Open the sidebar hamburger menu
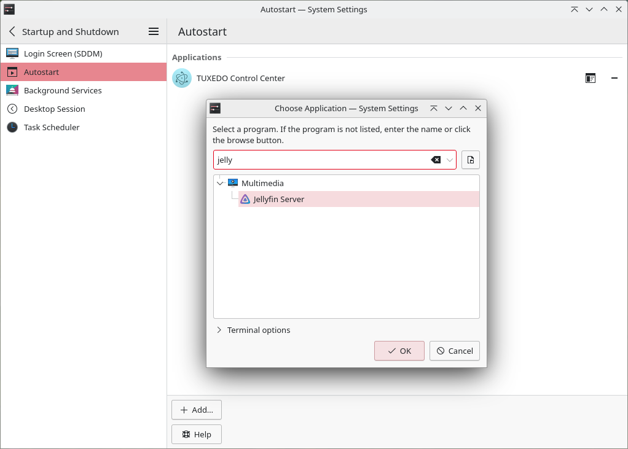 153,31
